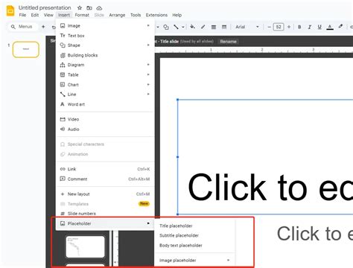Choose Audio from Insert menu
Viewport: 353px width, 268px height.
point(105,129)
